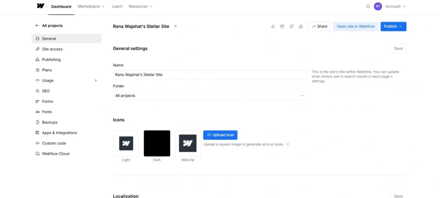The width and height of the screenshot is (440, 198).
Task: Click the Localization heading
Action: pos(126,196)
